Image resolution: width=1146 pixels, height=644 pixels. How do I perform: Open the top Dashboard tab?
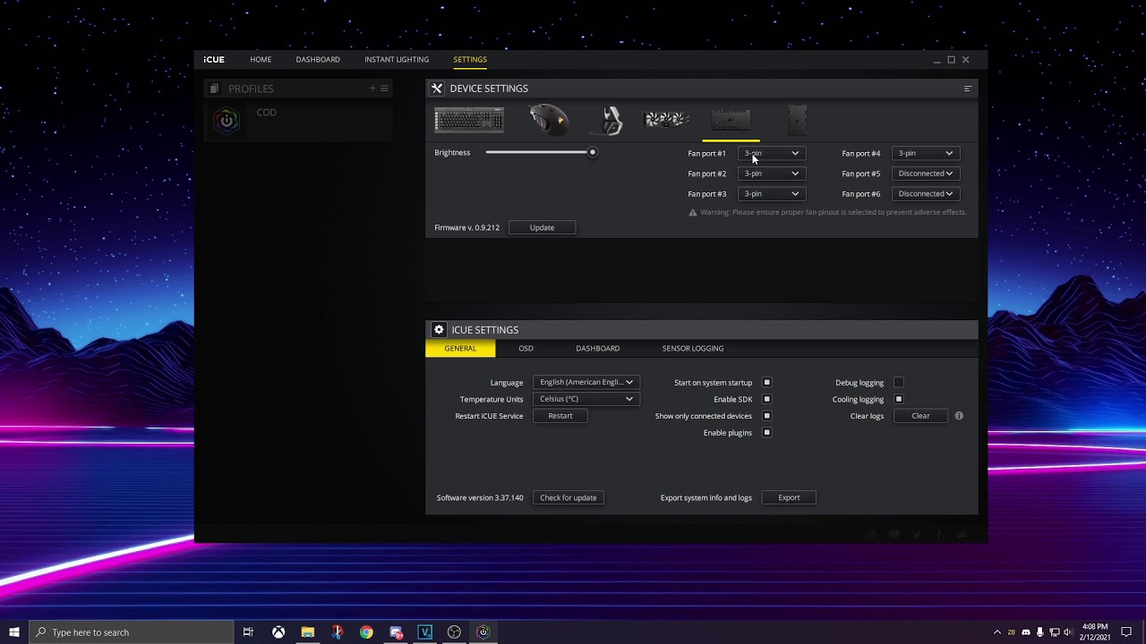click(318, 60)
